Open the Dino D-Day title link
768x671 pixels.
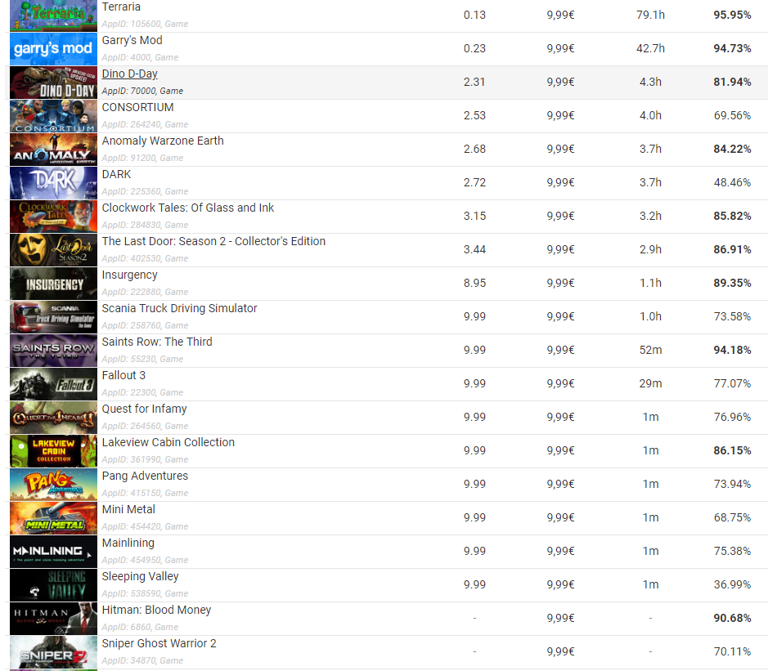point(130,74)
